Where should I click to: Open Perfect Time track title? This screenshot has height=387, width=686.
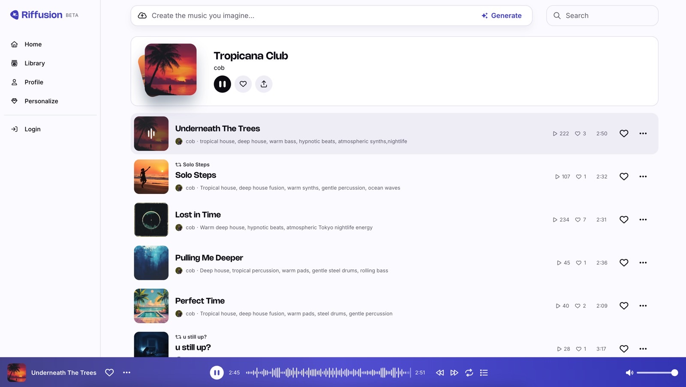[200, 301]
